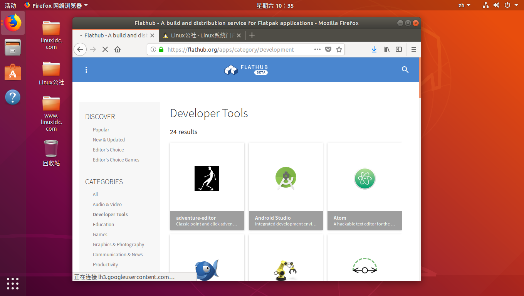The height and width of the screenshot is (296, 524).
Task: Open clock and calendar panel
Action: [x=275, y=5]
